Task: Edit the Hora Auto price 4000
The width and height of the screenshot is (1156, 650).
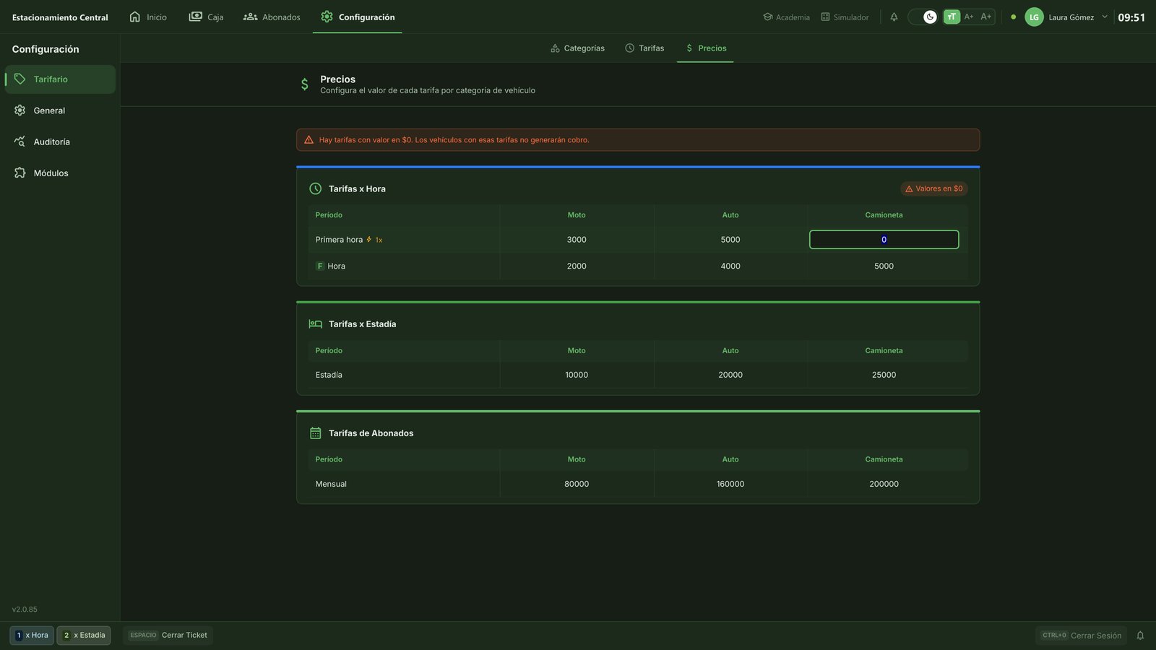Action: (730, 266)
